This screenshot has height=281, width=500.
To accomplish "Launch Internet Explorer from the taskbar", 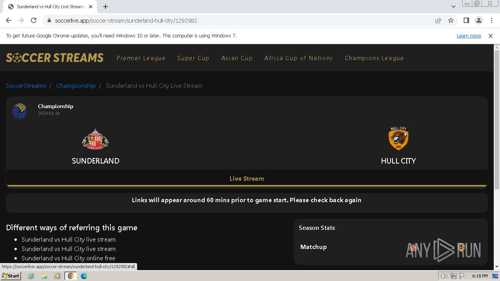I will coord(31,276).
